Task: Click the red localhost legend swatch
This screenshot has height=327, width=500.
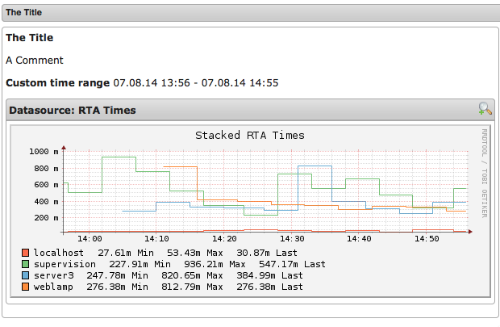Action: coord(25,253)
